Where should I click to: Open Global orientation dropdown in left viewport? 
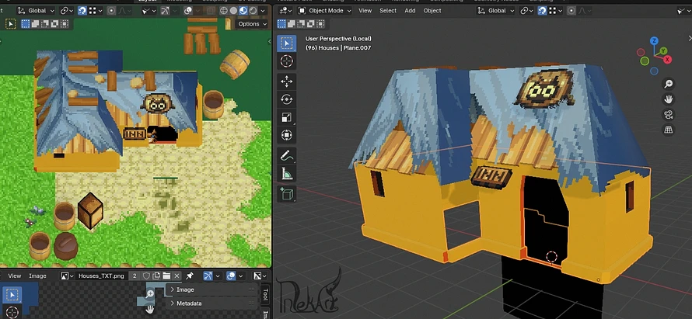(x=37, y=11)
